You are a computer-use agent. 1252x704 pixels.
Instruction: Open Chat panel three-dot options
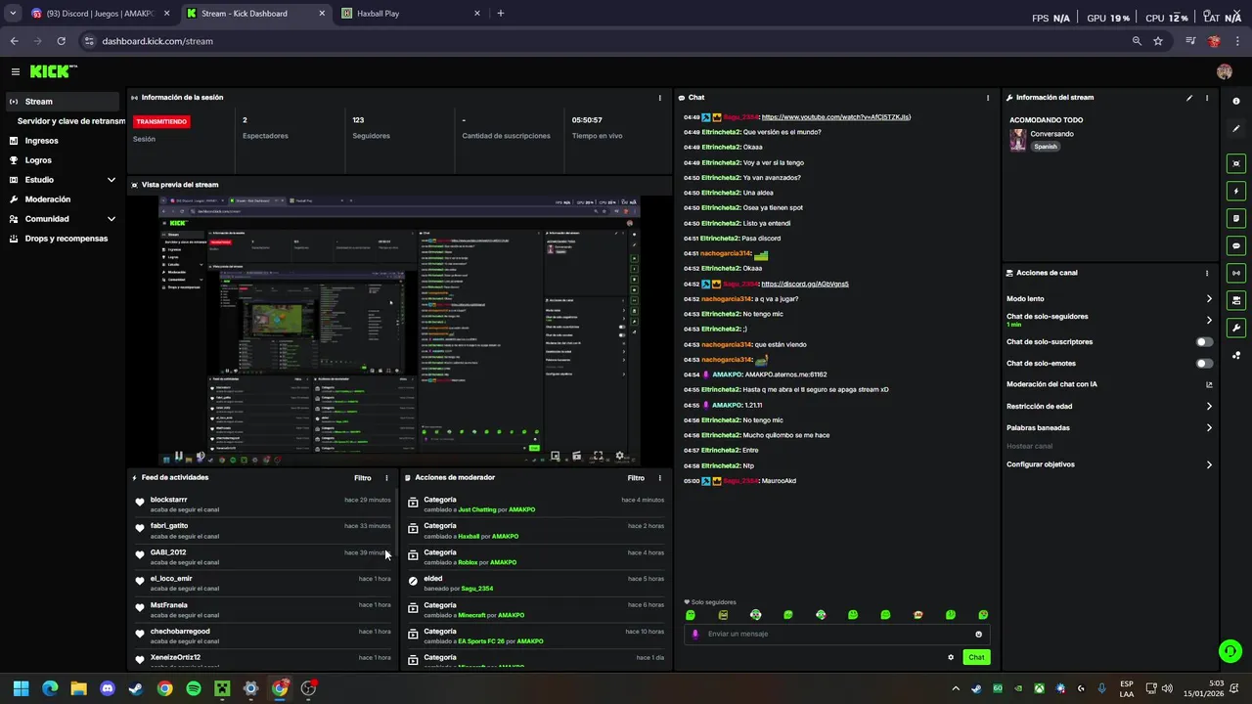(988, 98)
